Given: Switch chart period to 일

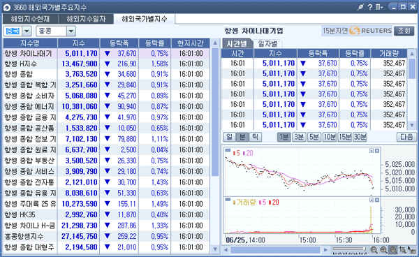Looking at the screenshot, I should point(230,137).
